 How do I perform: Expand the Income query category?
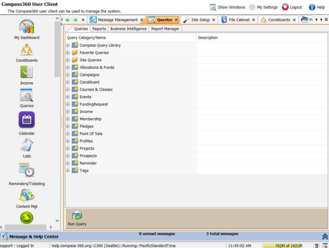[68, 111]
